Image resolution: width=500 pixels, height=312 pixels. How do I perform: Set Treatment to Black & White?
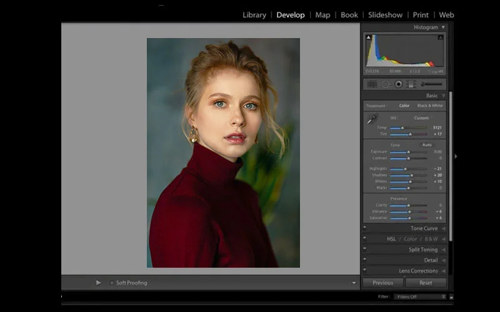point(430,105)
